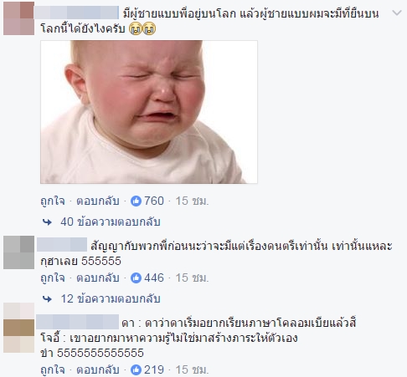Open the comment options chevron at top right
Image resolution: width=407 pixels, height=377 pixels.
click(x=397, y=13)
